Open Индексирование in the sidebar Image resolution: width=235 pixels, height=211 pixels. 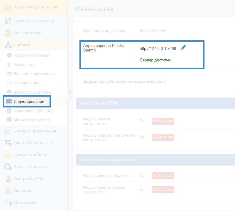(x=29, y=102)
